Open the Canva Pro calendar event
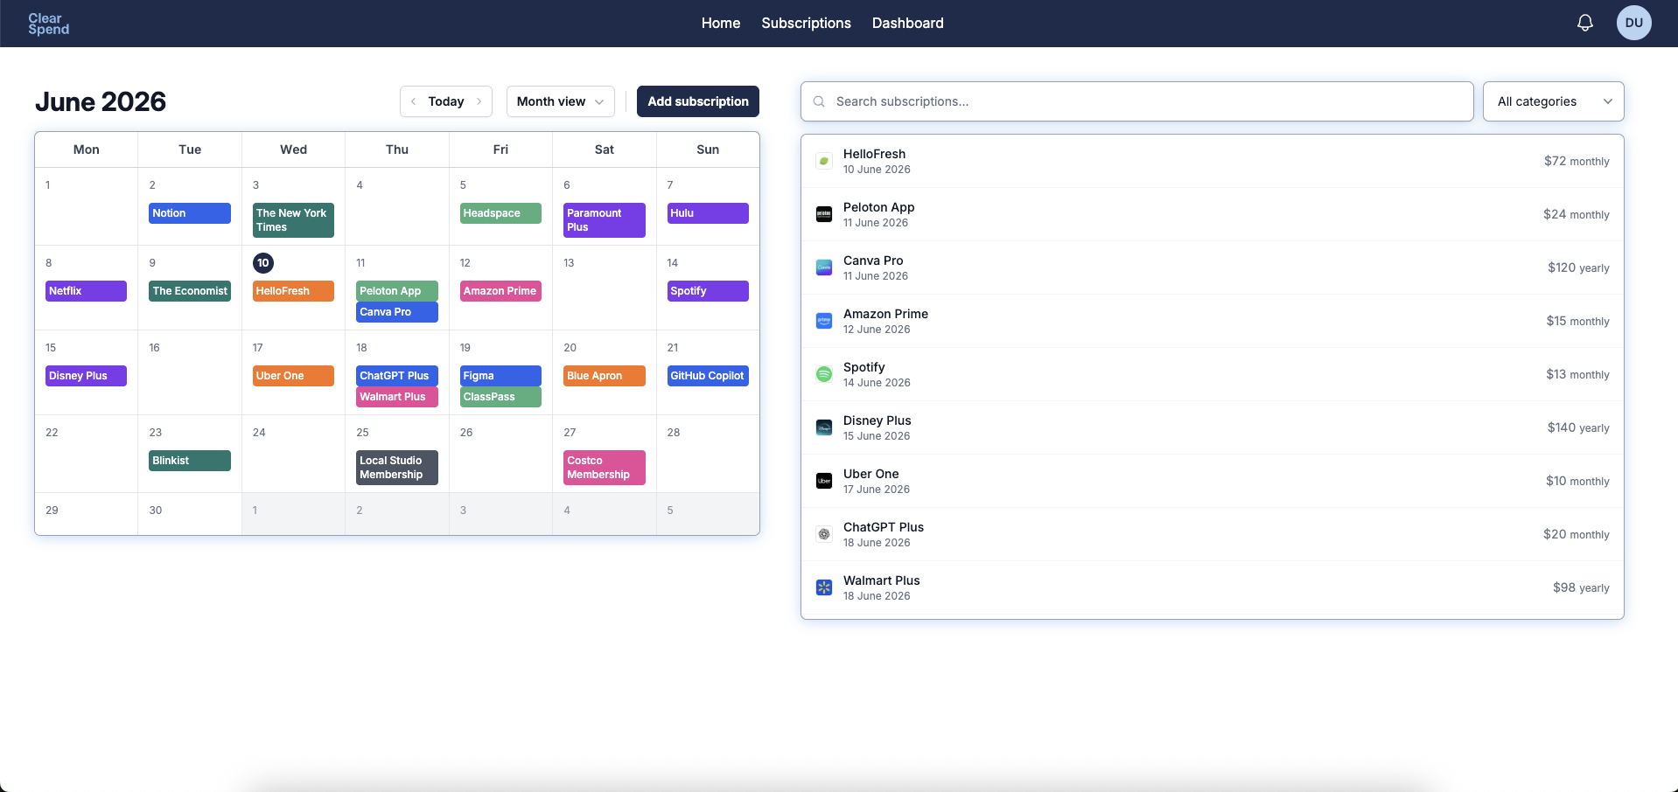Viewport: 1678px width, 792px height. pyautogui.click(x=396, y=312)
